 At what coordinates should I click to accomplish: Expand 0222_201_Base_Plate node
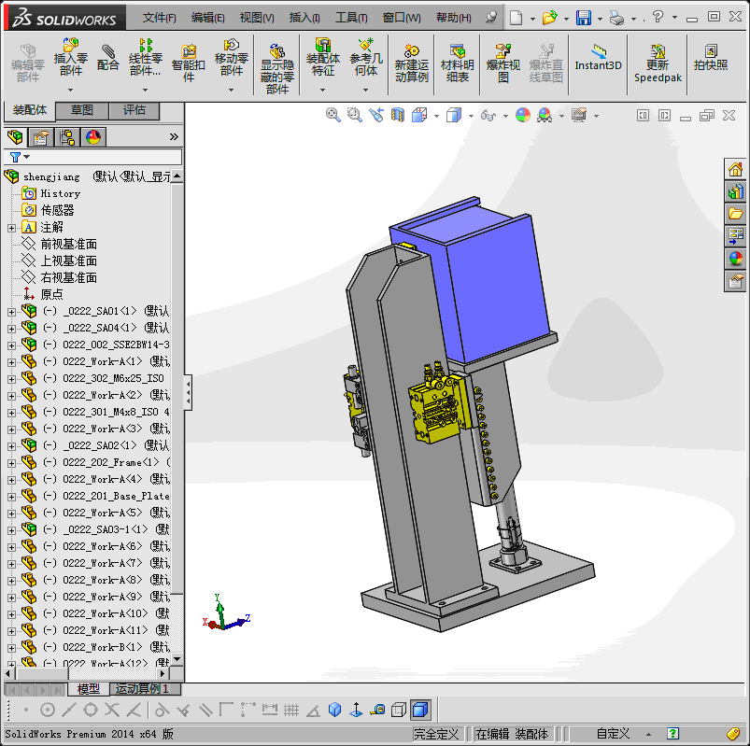11,497
